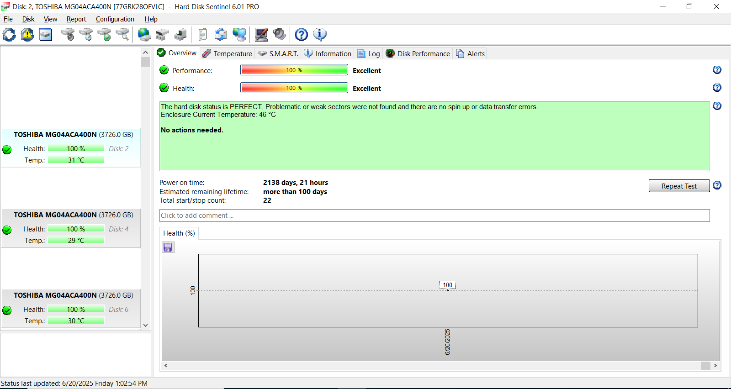Select TOSHIBA MG04ACA400N Disk 6 in list
Image resolution: width=731 pixels, height=389 pixels.
pos(71,309)
